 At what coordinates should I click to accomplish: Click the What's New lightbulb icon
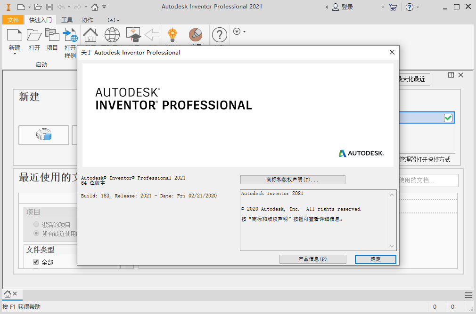172,34
